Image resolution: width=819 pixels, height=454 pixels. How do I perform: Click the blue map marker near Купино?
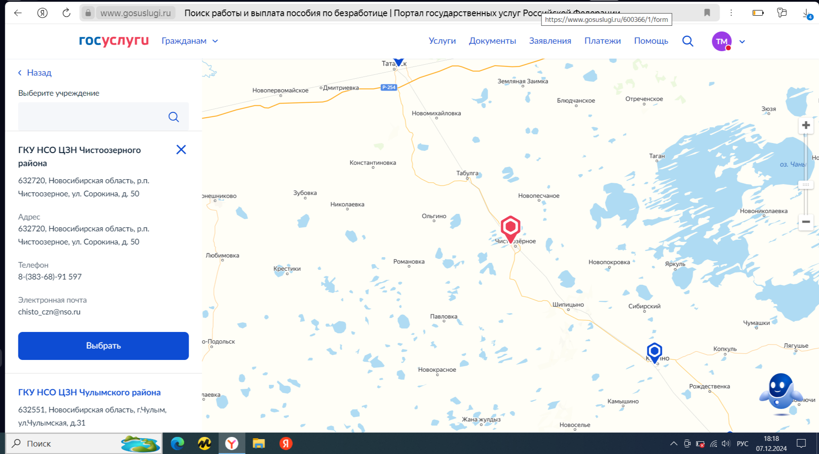point(654,352)
